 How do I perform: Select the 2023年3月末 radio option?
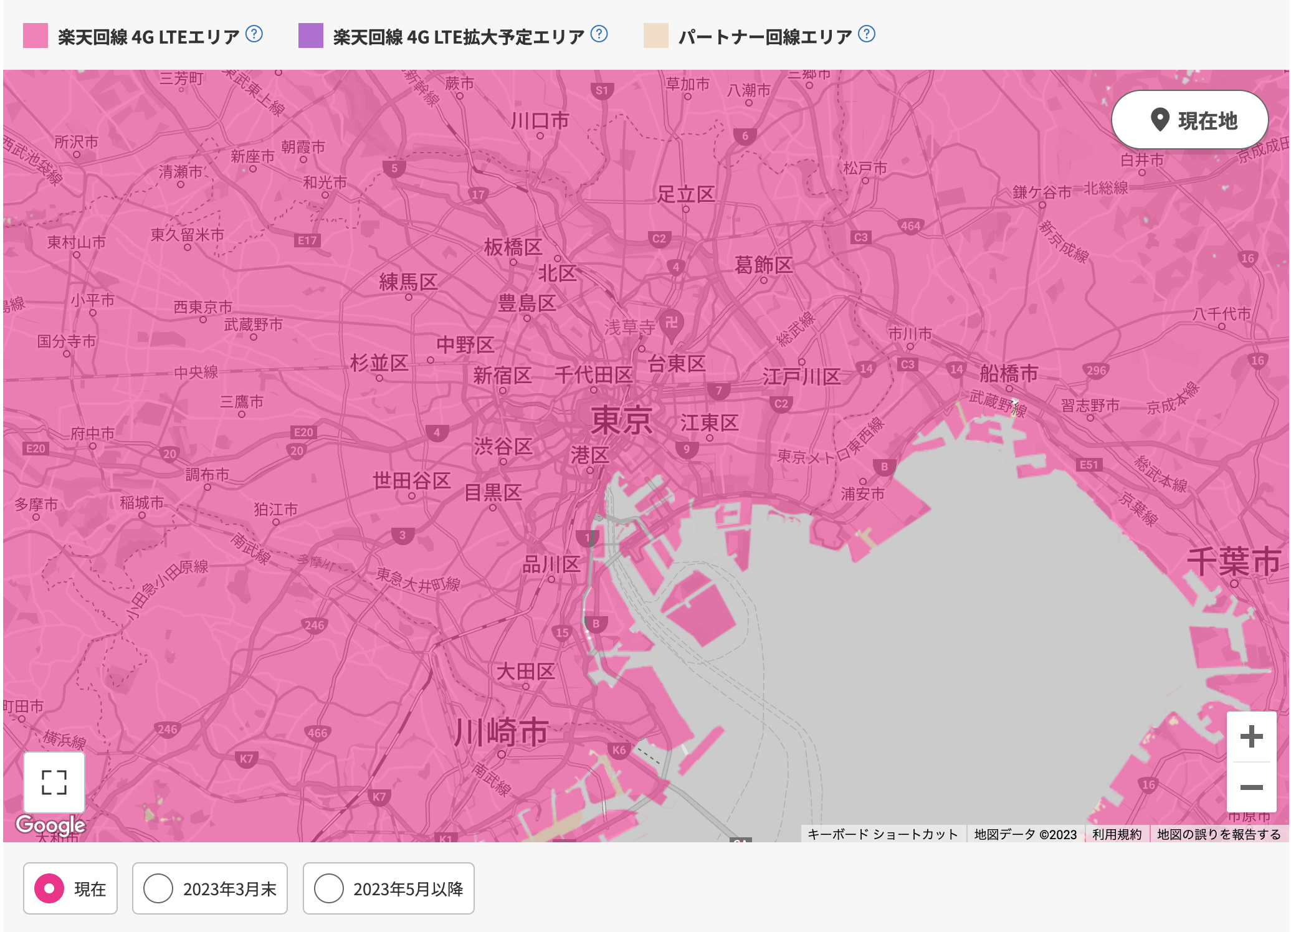[210, 888]
